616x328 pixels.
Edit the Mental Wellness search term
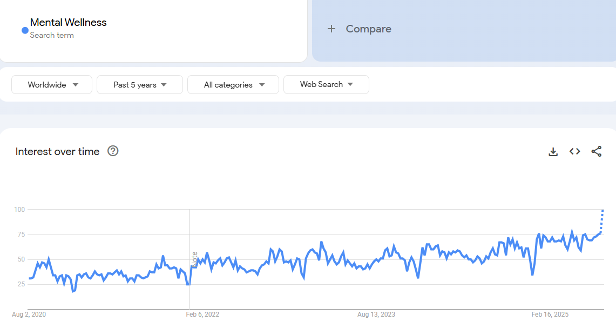(68, 23)
